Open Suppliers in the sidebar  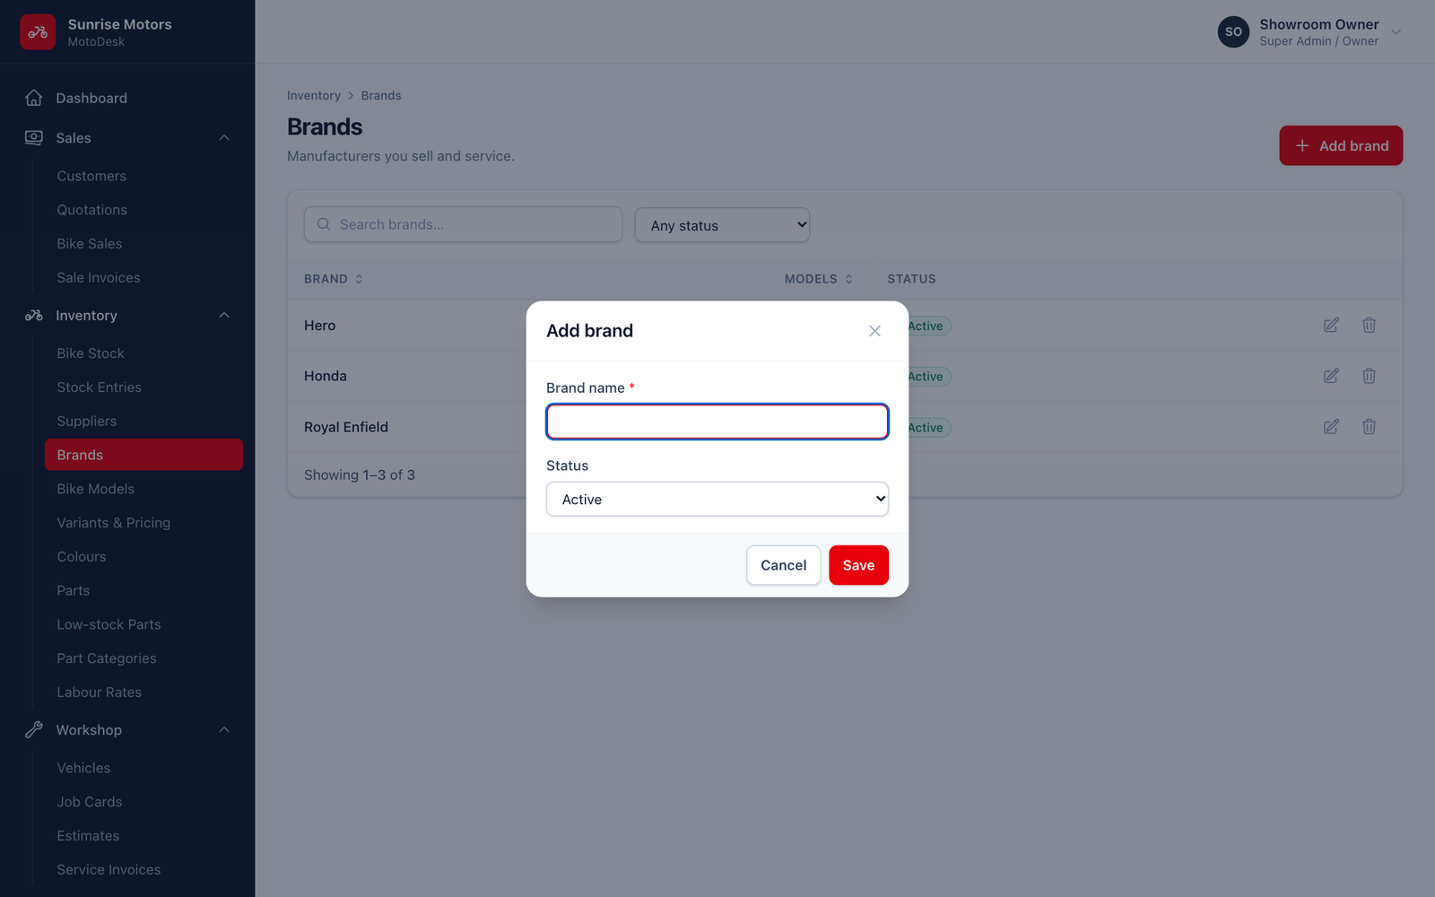(x=86, y=421)
